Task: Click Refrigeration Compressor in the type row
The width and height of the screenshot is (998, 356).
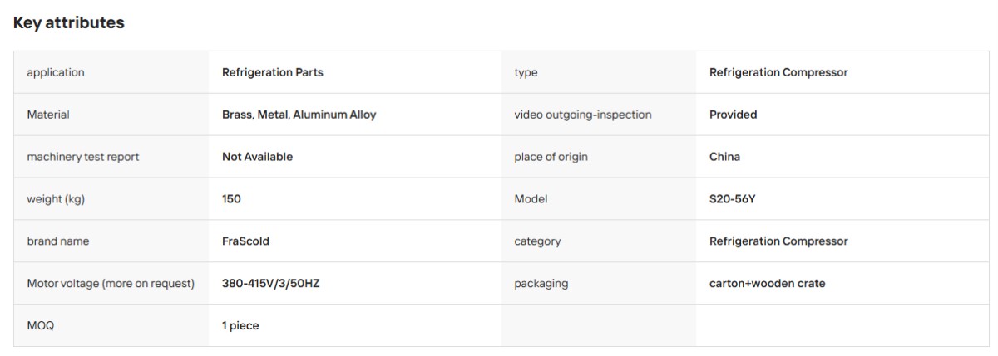Action: pyautogui.click(x=778, y=72)
